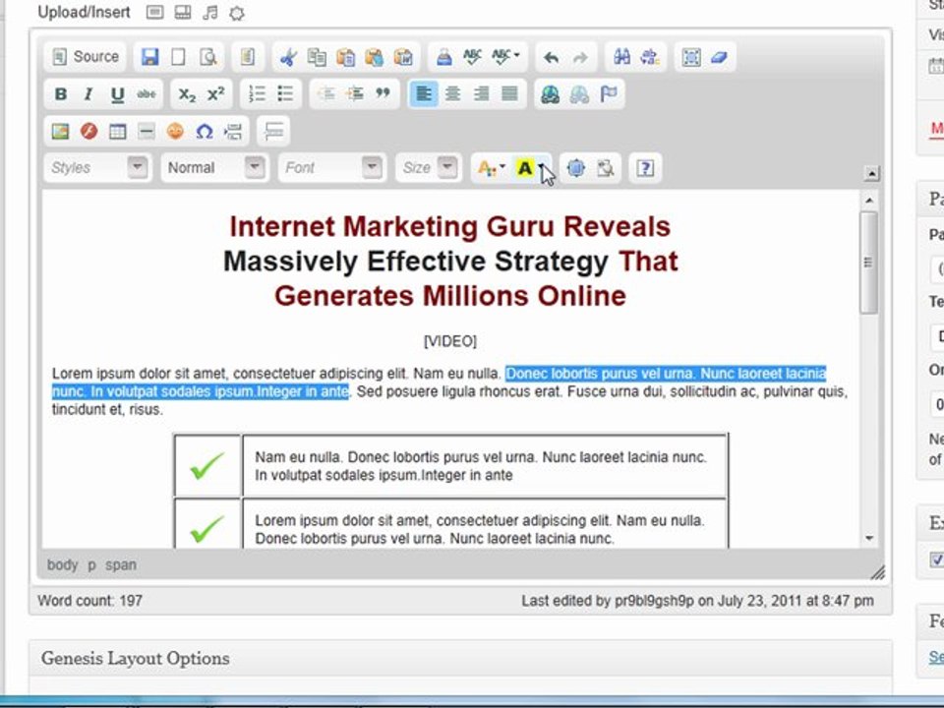Image resolution: width=944 pixels, height=708 pixels.
Task: Click the Block Quote icon
Action: pos(383,94)
